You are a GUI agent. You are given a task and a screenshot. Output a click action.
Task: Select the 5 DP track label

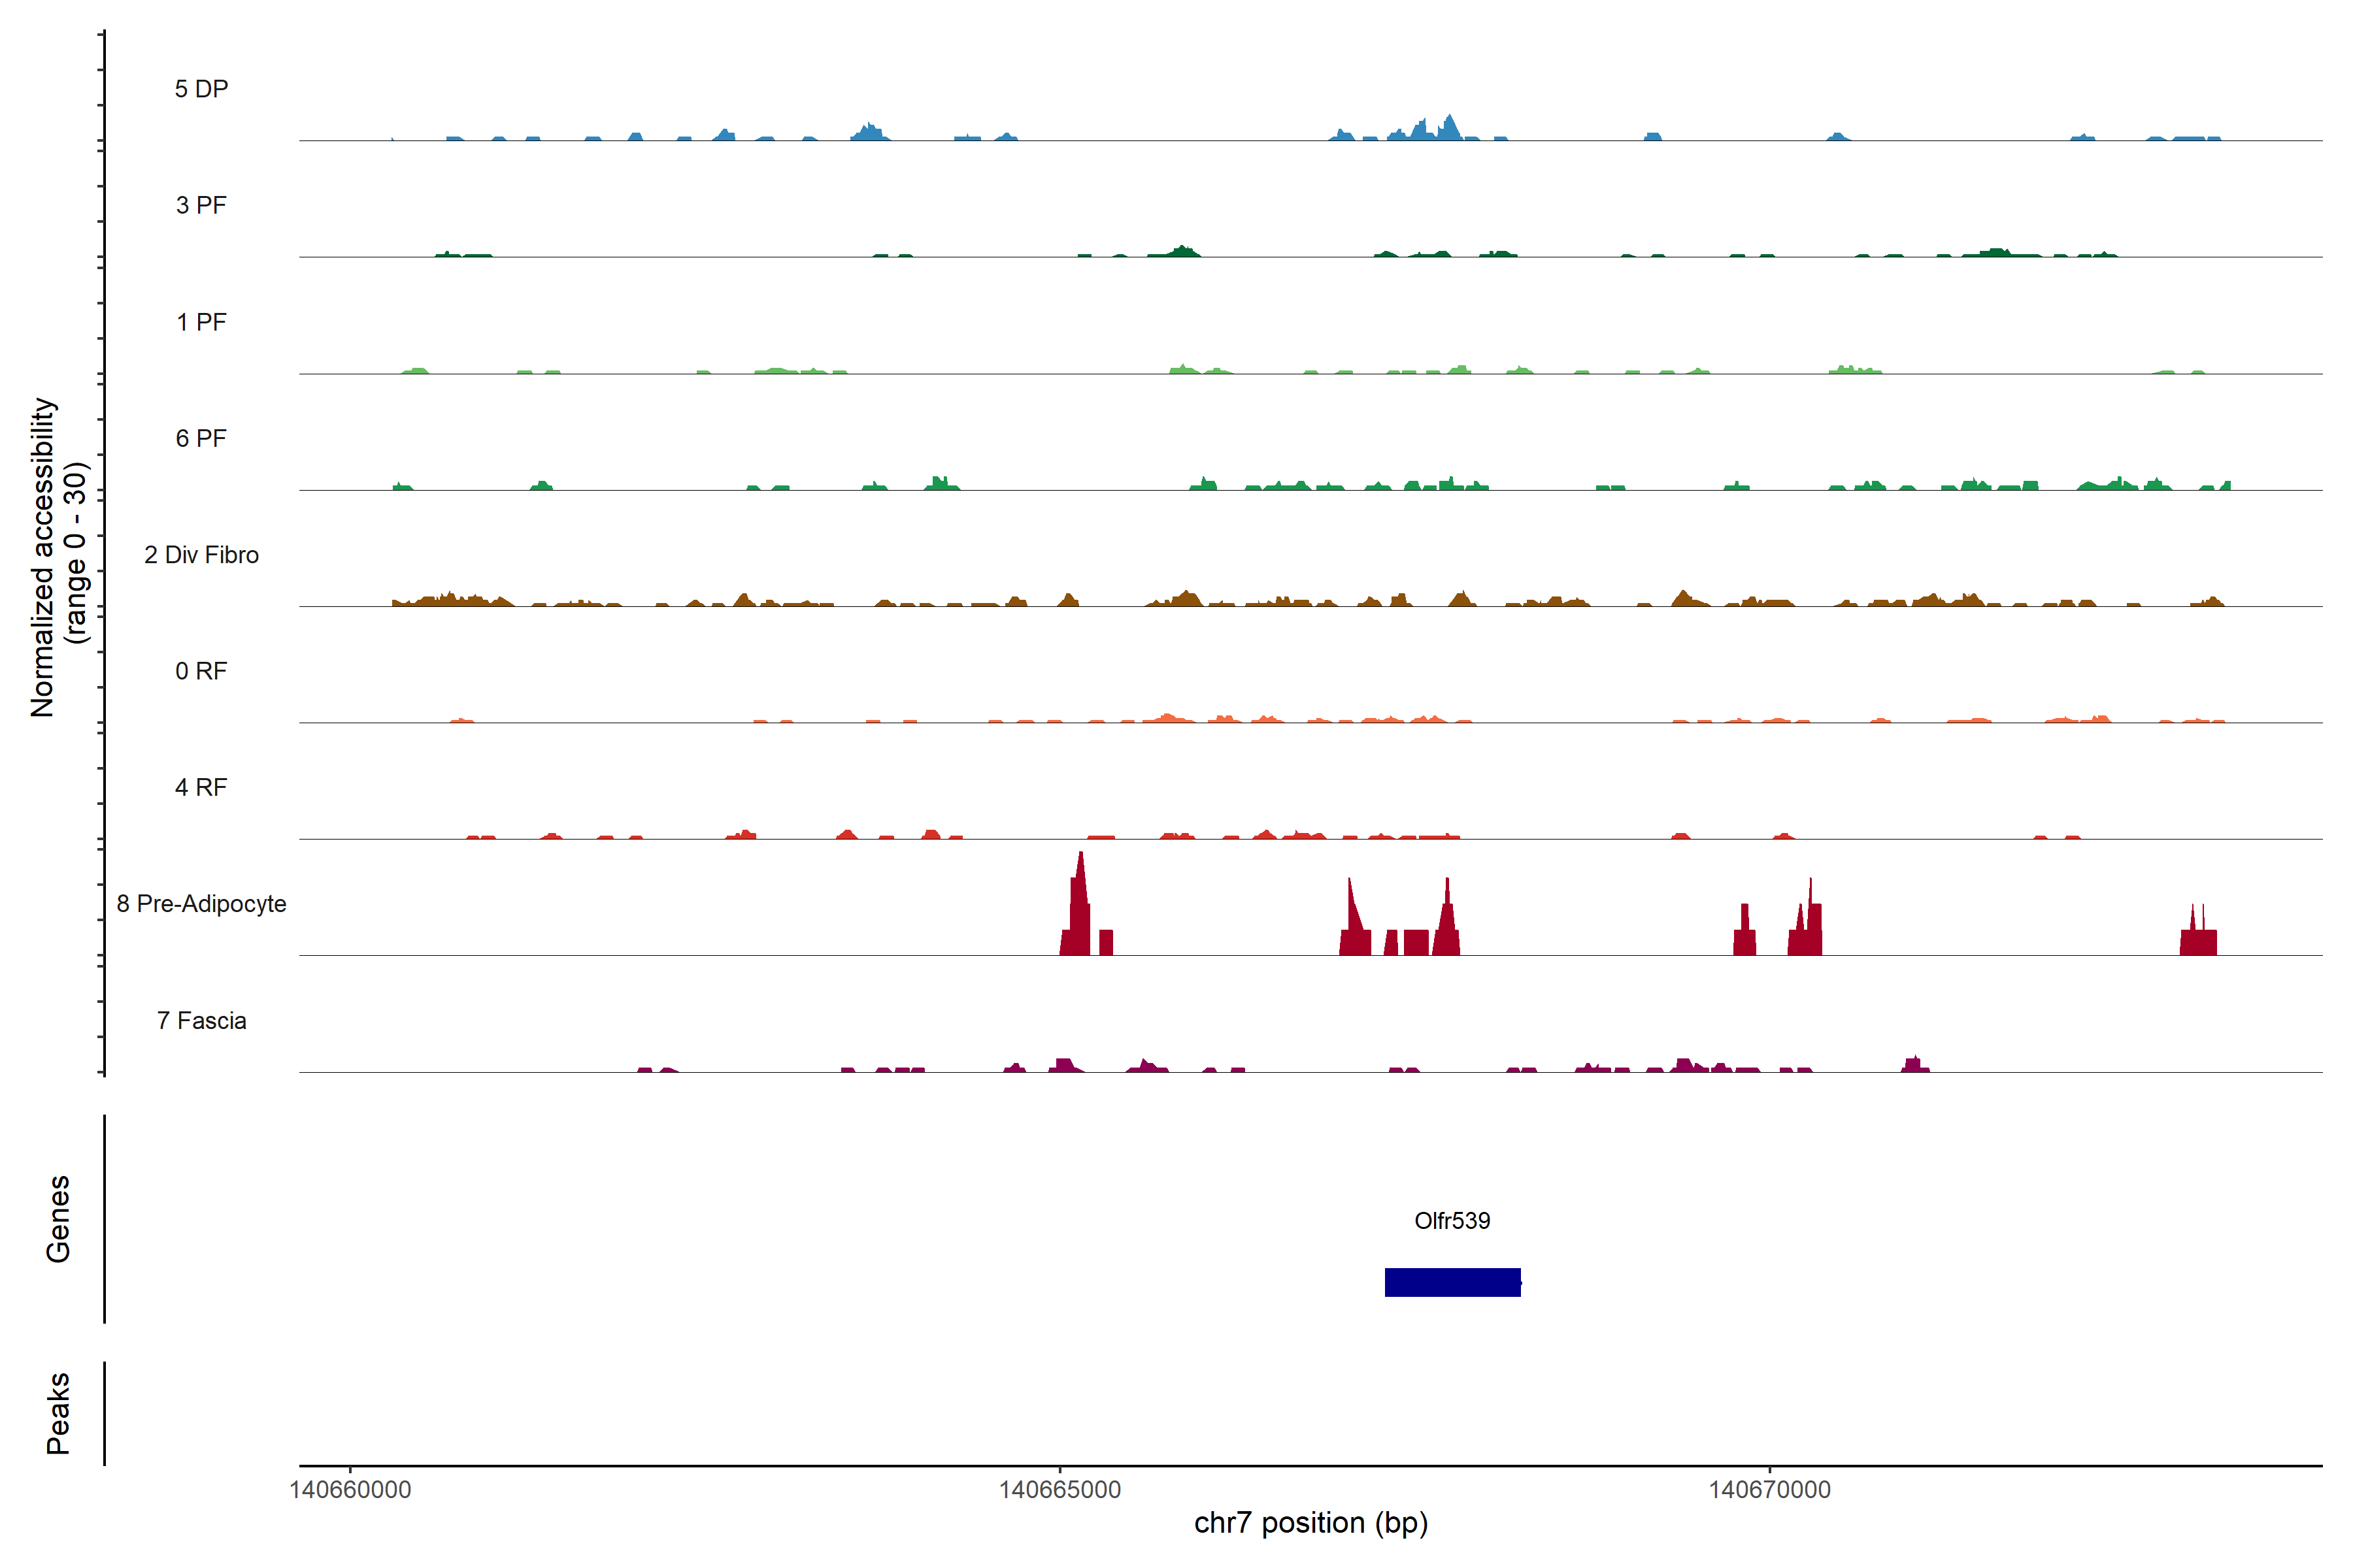pyautogui.click(x=201, y=89)
